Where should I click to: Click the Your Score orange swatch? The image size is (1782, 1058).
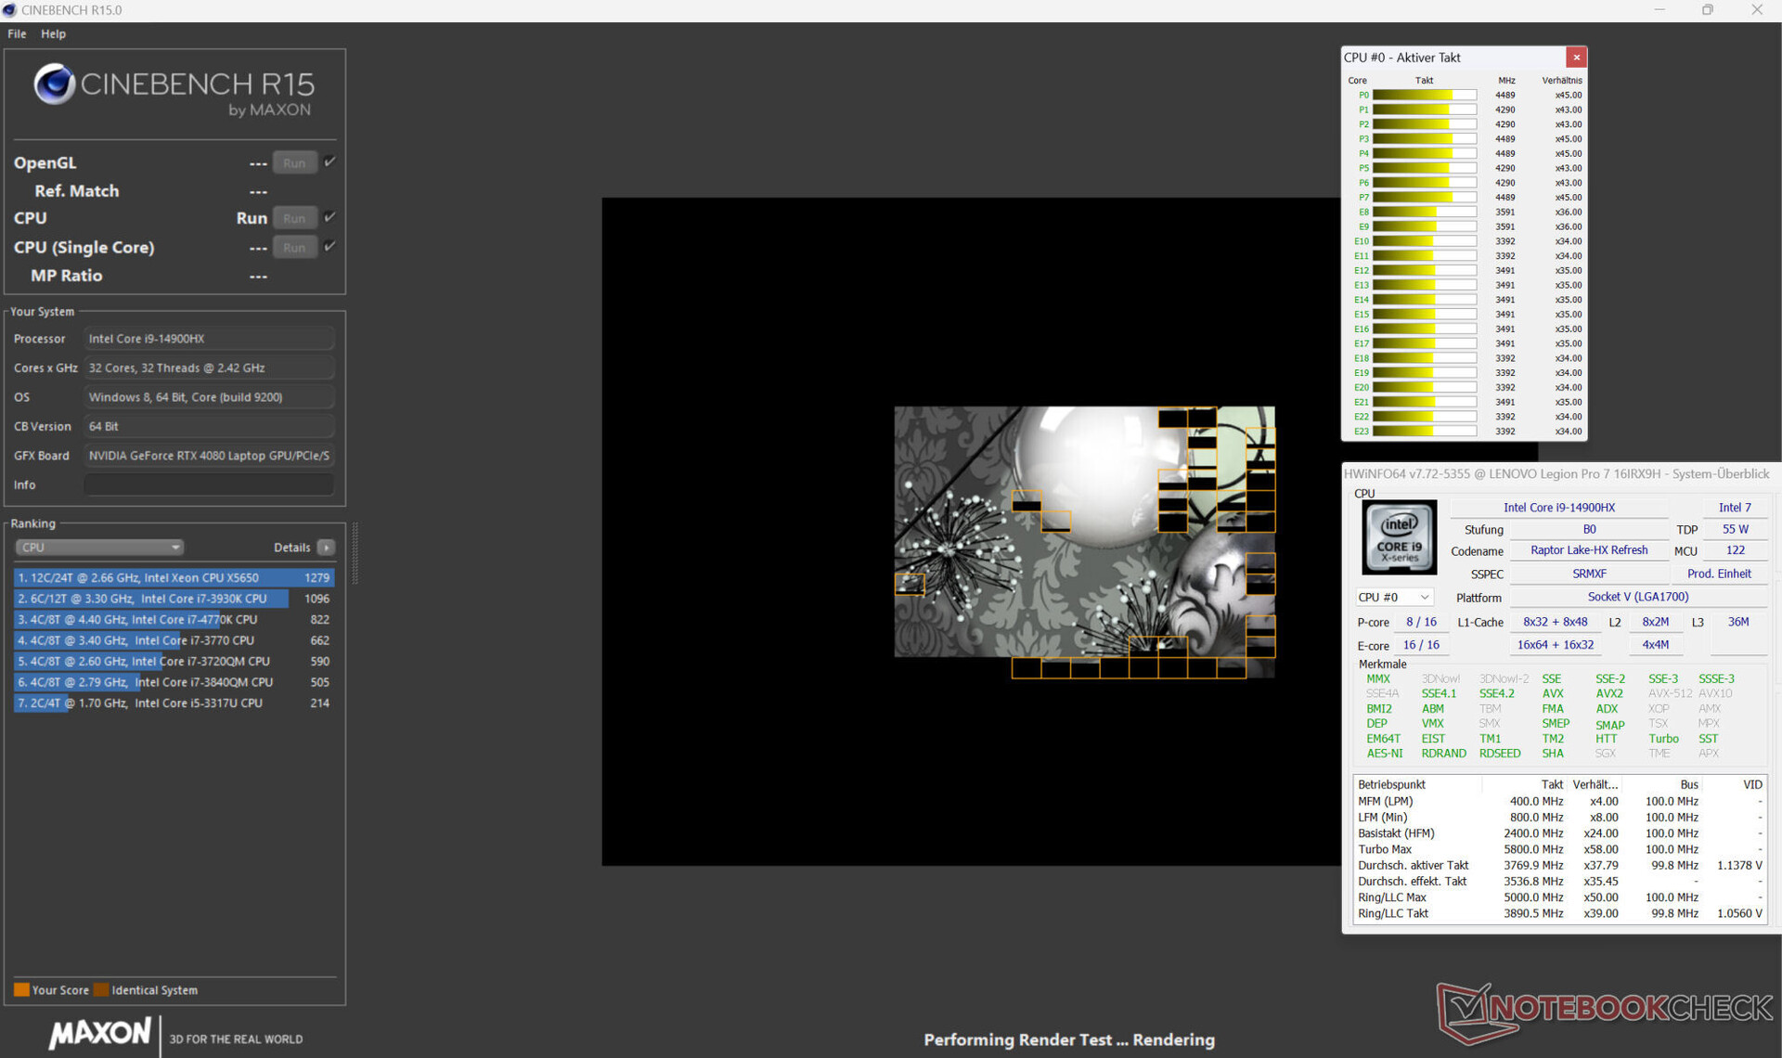tap(21, 989)
